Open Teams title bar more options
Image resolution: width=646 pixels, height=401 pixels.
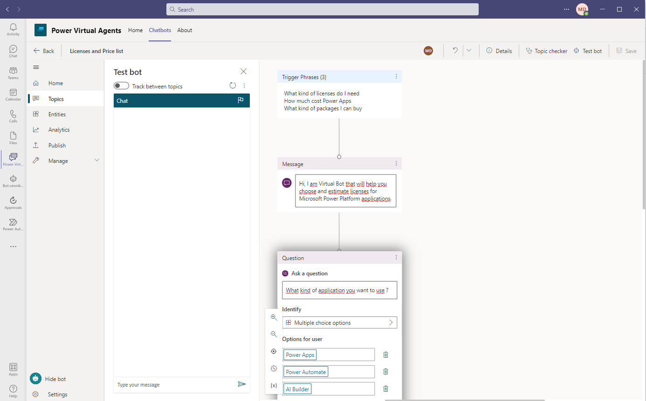566,9
